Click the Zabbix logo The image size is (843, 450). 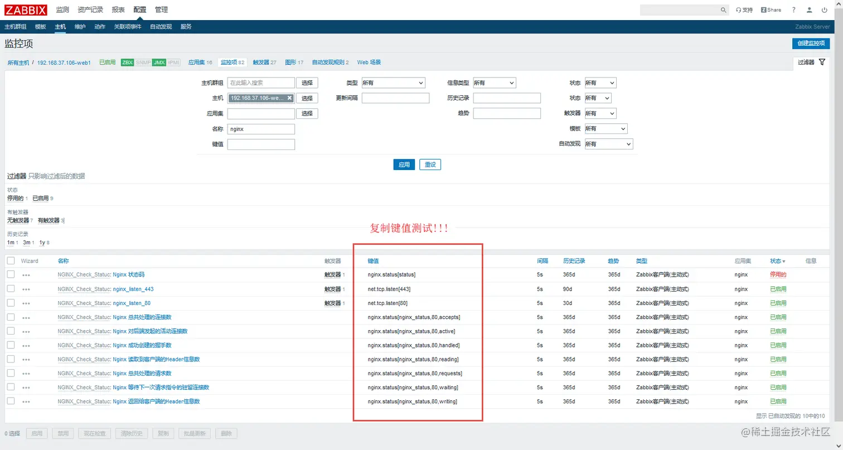pos(26,9)
